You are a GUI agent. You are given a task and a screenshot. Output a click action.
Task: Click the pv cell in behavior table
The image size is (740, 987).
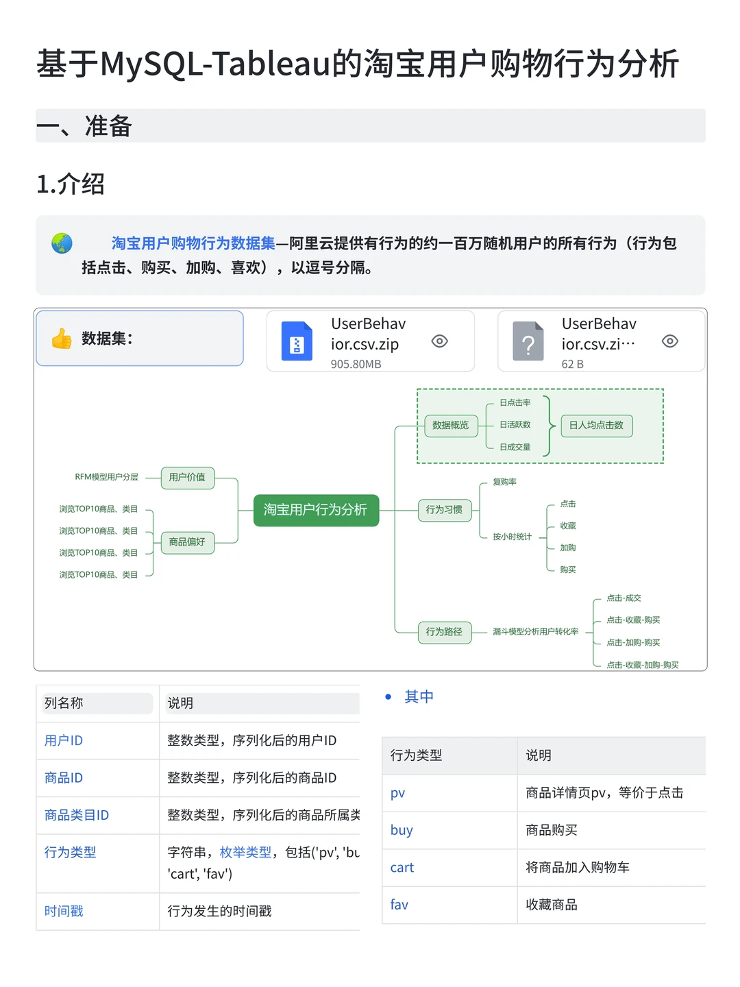pyautogui.click(x=449, y=793)
